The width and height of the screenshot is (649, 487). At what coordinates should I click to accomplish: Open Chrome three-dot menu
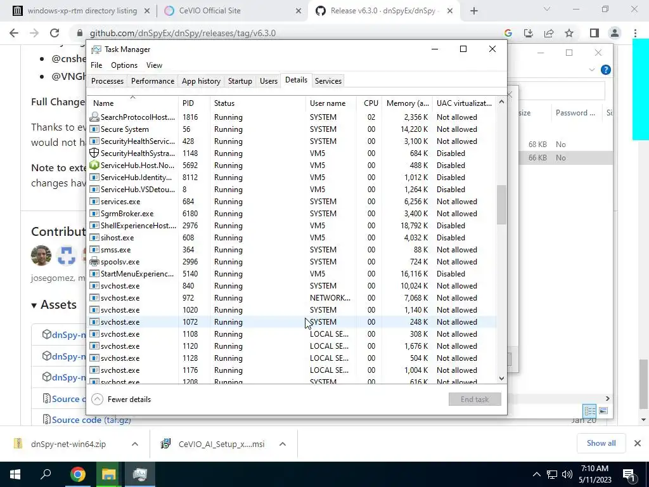[x=635, y=33]
